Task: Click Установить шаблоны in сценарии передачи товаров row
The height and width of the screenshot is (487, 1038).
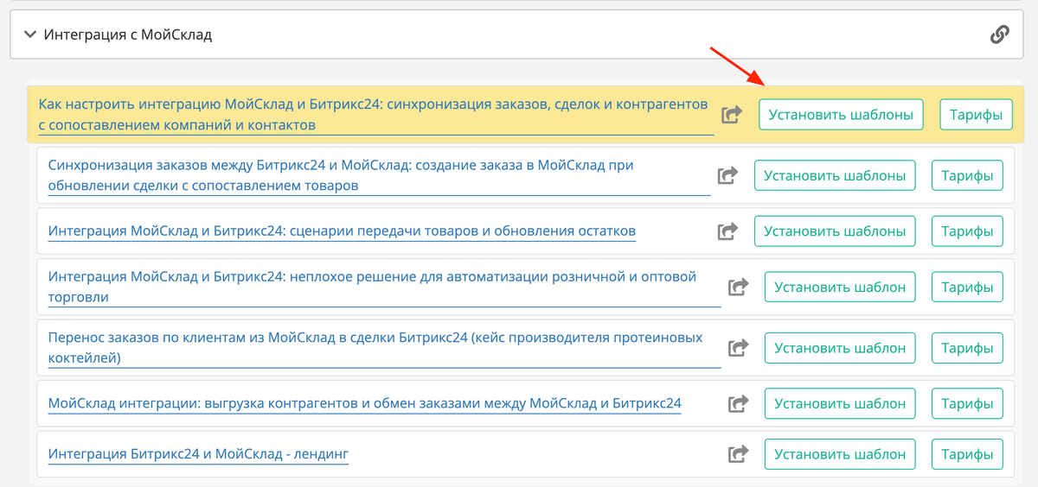Action: tap(835, 231)
